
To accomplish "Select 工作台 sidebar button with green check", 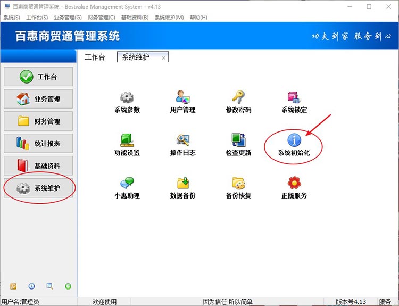I will 38,77.
